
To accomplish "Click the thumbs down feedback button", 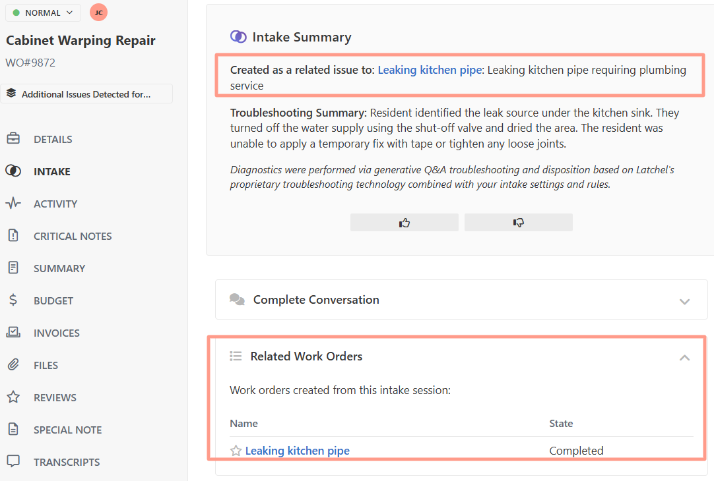I will (x=518, y=223).
